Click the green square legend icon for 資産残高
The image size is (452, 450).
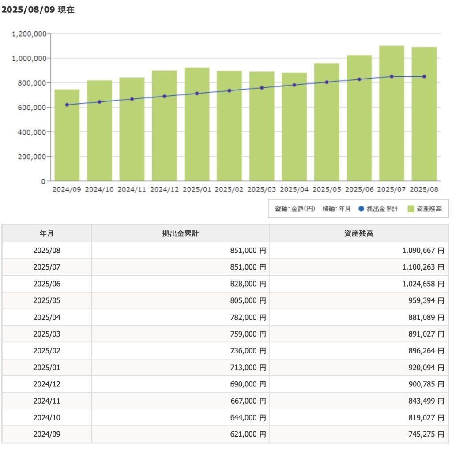(x=411, y=209)
